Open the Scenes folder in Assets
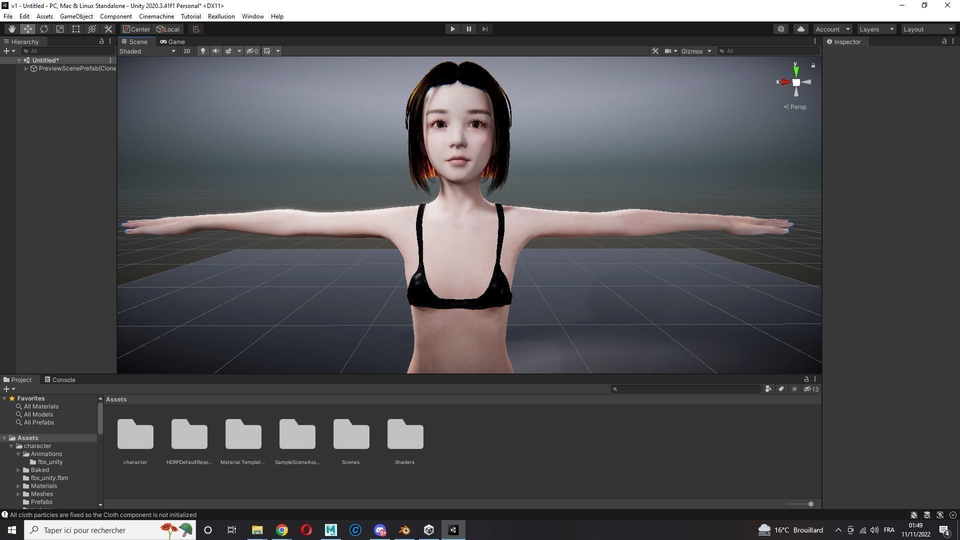 (350, 434)
